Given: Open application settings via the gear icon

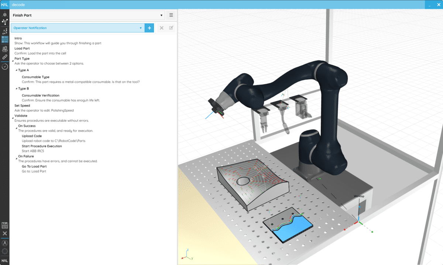Looking at the screenshot, I should coord(5,251).
